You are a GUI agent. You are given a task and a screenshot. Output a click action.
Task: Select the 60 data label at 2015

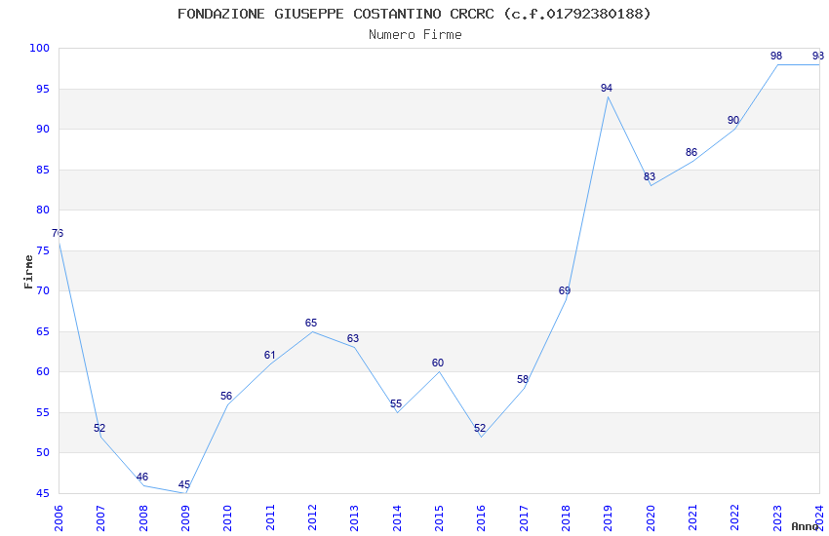click(x=438, y=364)
